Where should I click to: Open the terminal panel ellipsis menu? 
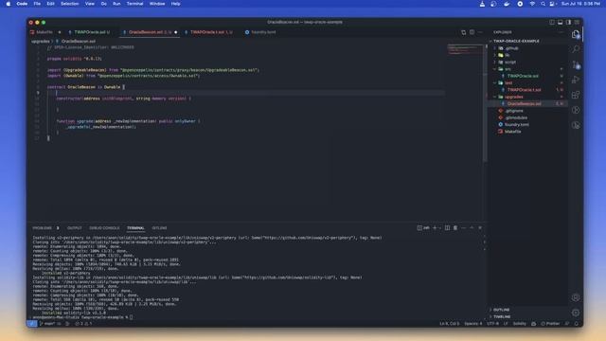[463, 228]
